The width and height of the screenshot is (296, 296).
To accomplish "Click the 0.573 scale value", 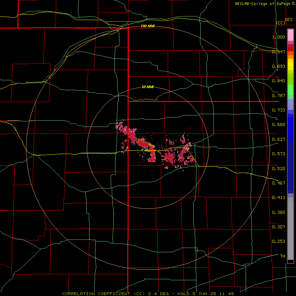I will pyautogui.click(x=279, y=154).
